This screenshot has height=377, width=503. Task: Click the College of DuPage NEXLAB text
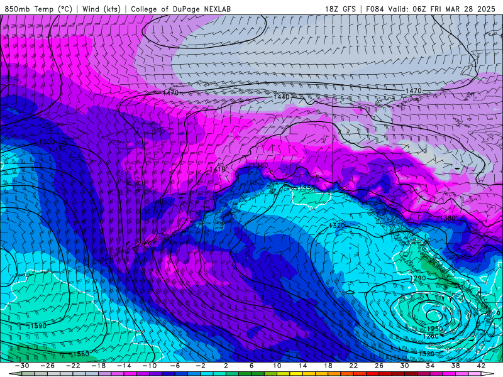point(180,9)
